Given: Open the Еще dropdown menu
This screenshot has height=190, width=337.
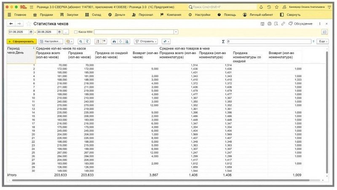Looking at the screenshot, I should coord(323,41).
